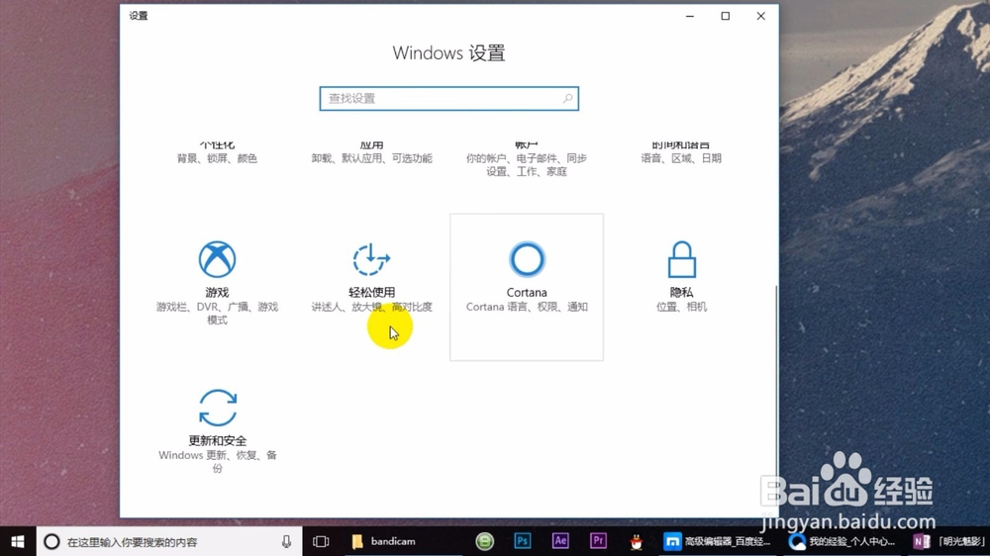
Task: Click description Cortana 语言、权限、通知
Action: click(x=527, y=307)
